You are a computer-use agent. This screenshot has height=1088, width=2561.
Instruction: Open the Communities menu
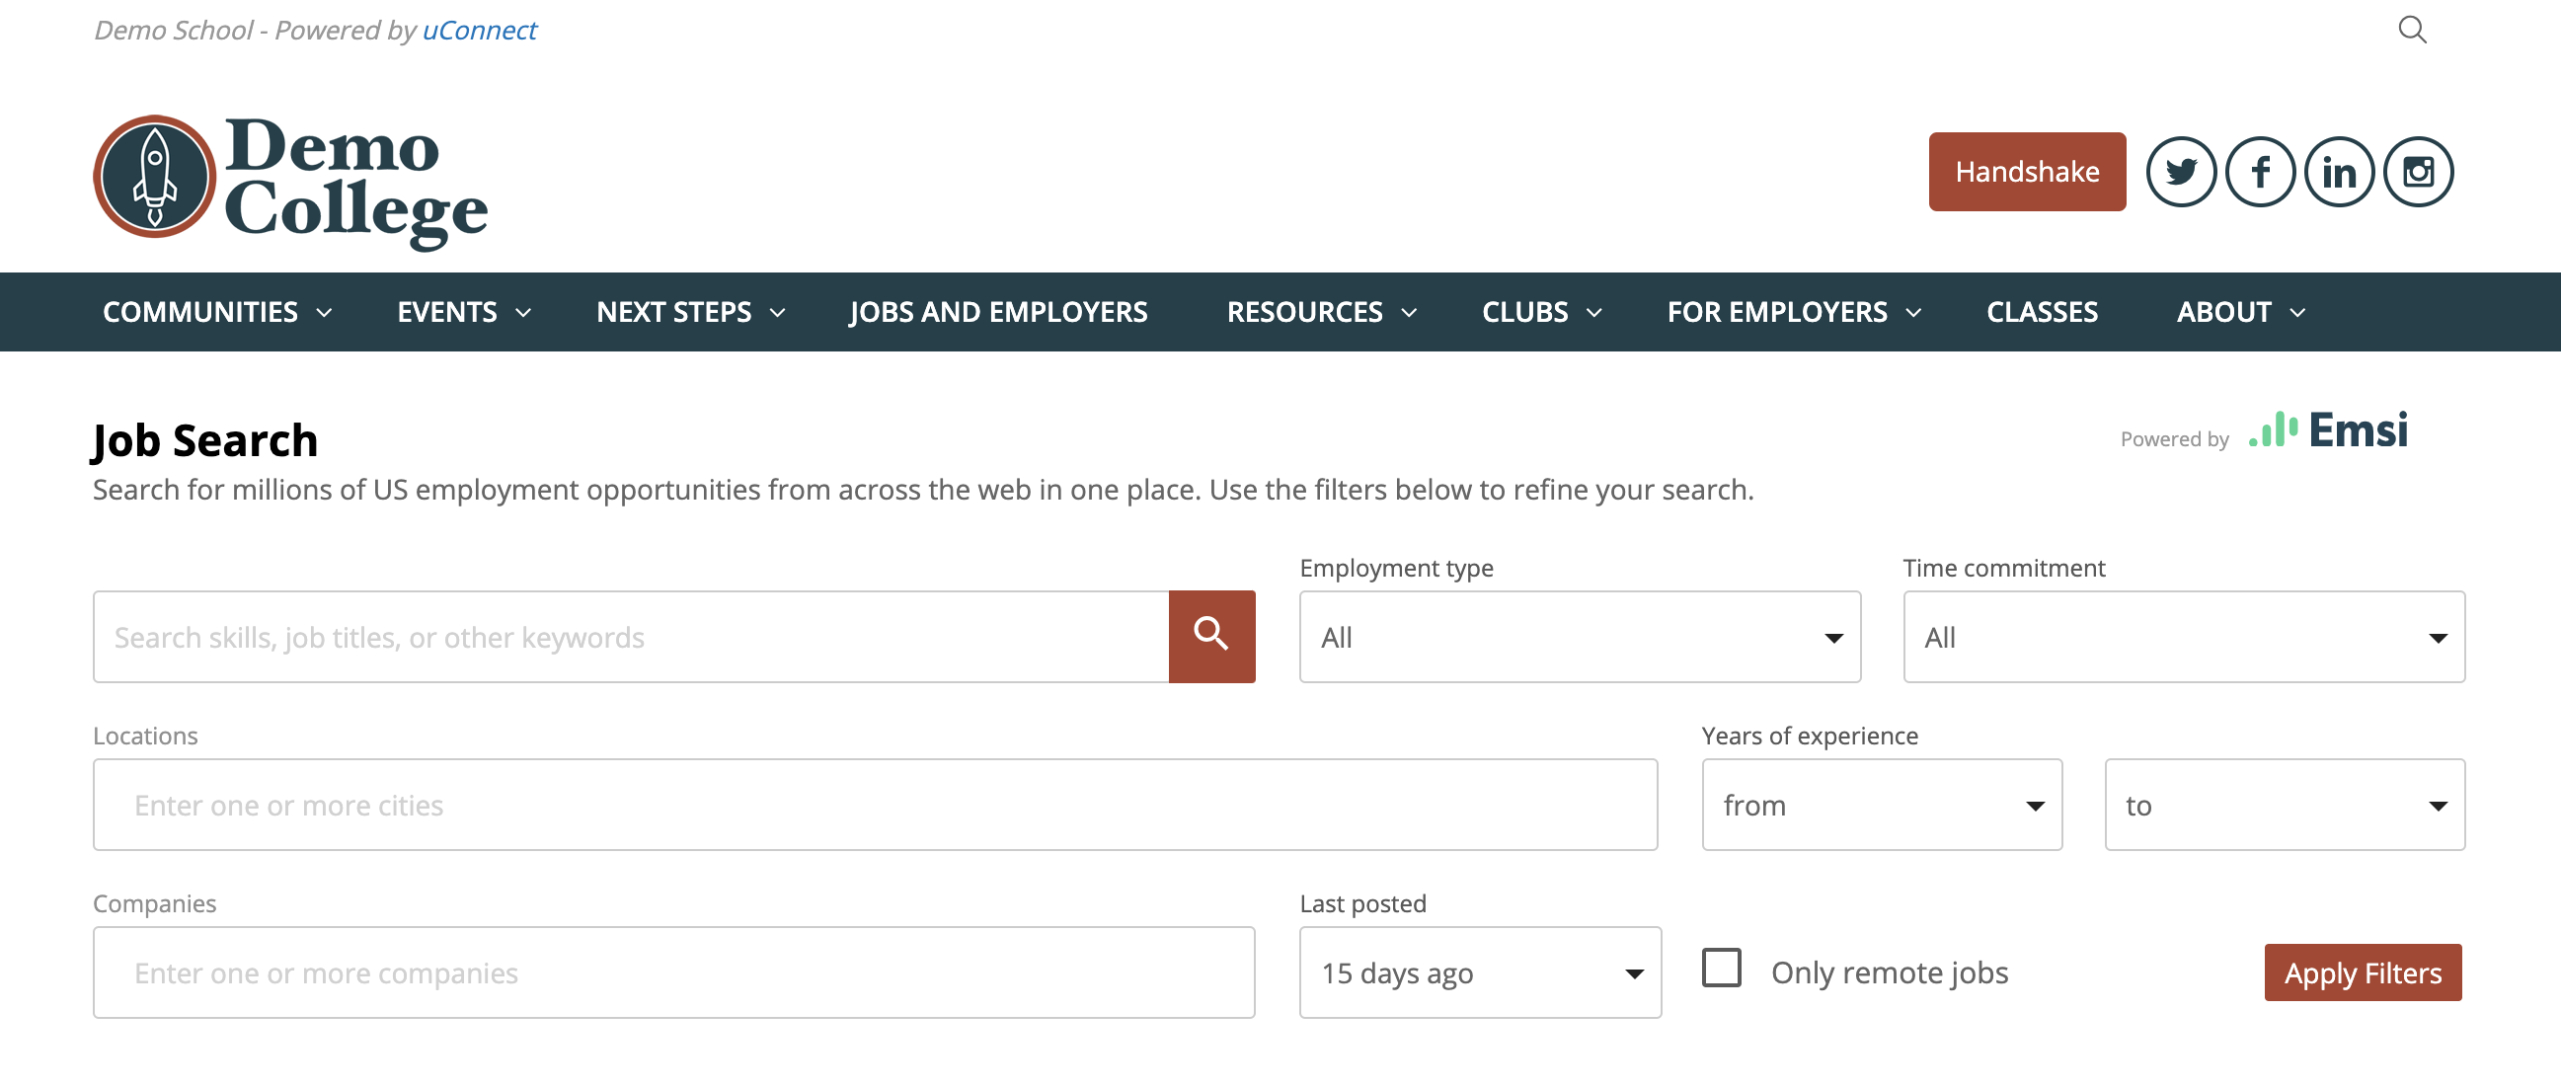point(216,312)
